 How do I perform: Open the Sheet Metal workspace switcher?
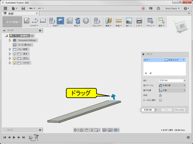click(x=12, y=22)
